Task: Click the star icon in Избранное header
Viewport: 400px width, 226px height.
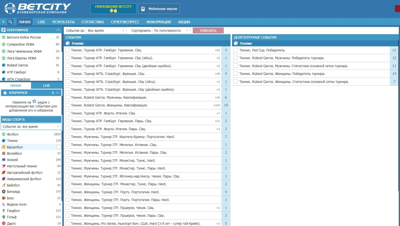Action: click(x=5, y=92)
